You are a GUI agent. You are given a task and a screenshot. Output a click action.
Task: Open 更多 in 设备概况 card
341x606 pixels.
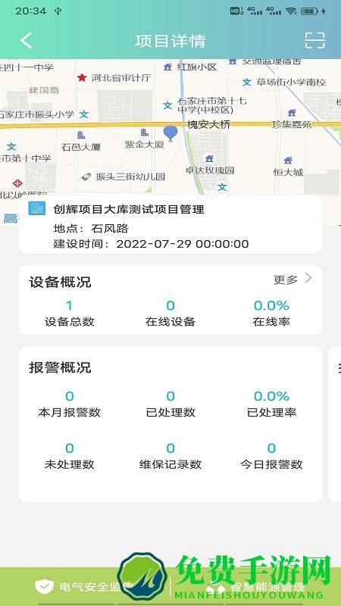tap(286, 280)
